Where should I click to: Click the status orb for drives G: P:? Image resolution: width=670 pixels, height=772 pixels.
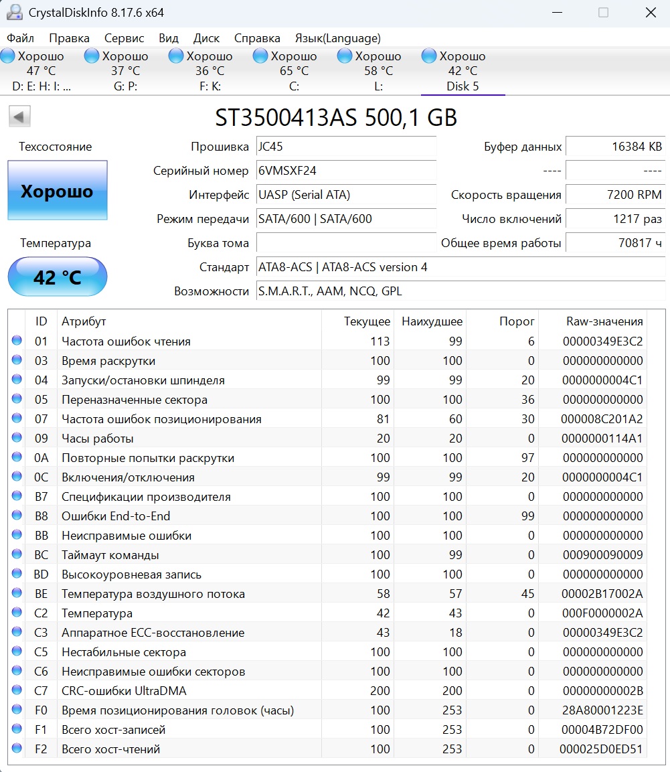(92, 56)
